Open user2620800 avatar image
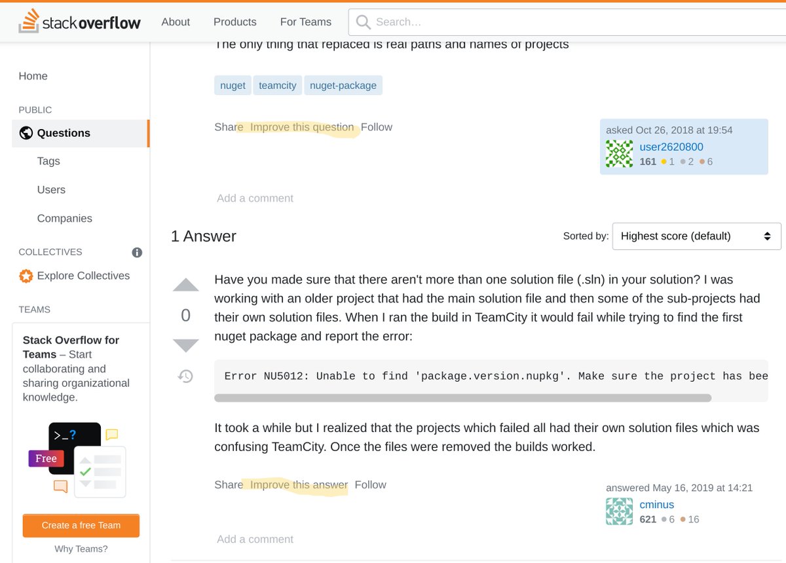This screenshot has width=786, height=563. click(x=620, y=154)
